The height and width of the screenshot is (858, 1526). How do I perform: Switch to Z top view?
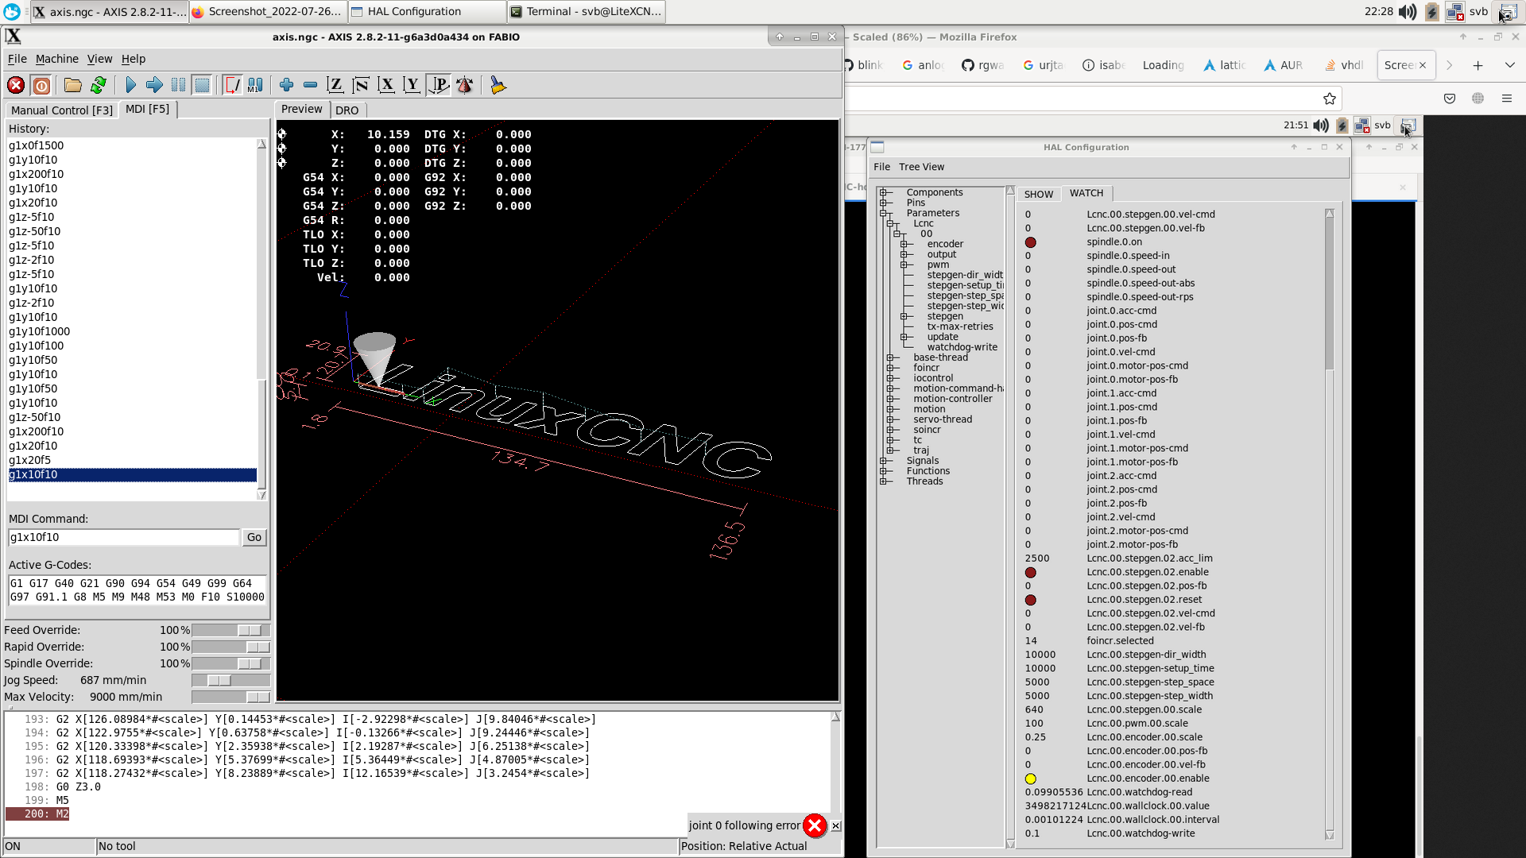(335, 85)
